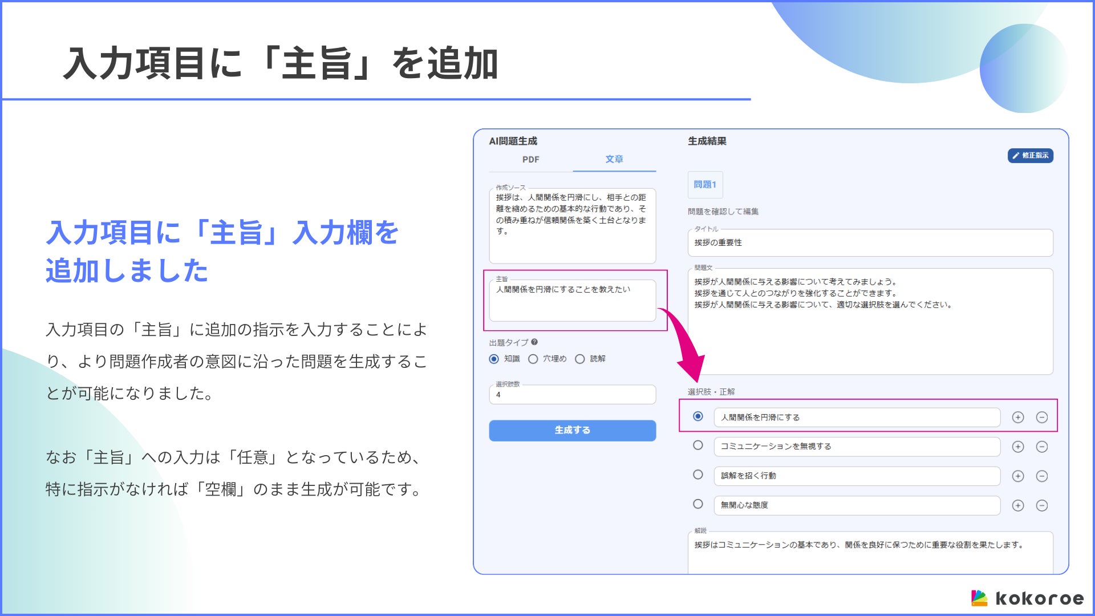Image resolution: width=1095 pixels, height=616 pixels.
Task: Select the 読解 question type radio
Action: [x=580, y=359]
